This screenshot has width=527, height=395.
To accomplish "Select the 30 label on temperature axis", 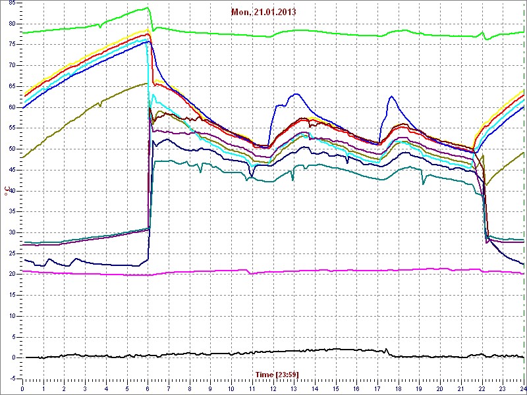I will pyautogui.click(x=12, y=232).
